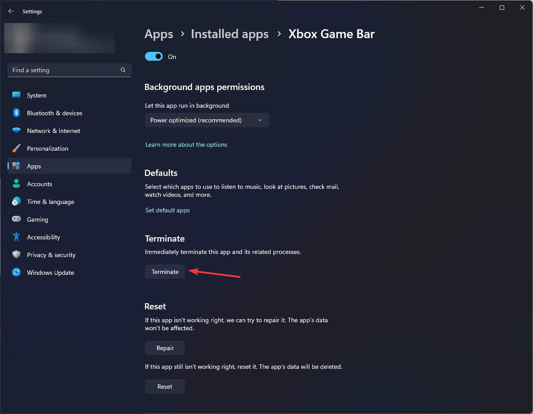Open the Accounts section

[x=70, y=184]
